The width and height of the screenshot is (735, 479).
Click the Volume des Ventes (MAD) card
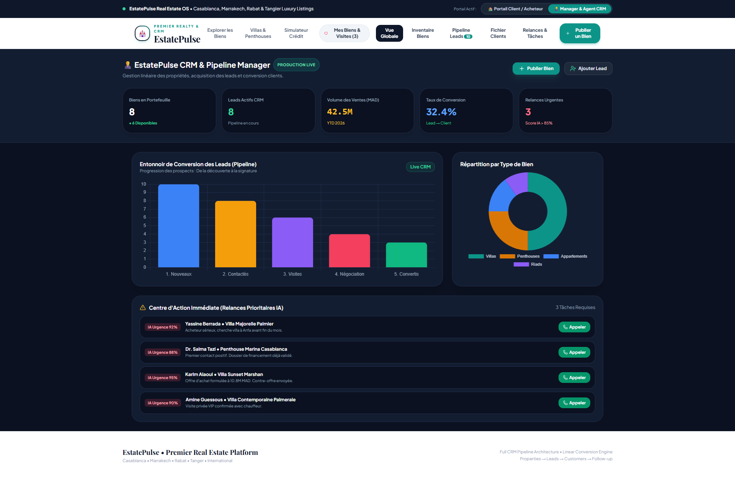click(367, 111)
